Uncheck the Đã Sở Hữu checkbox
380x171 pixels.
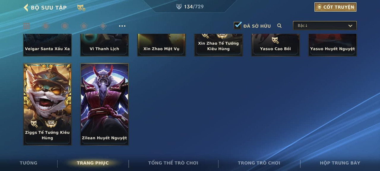(x=237, y=25)
